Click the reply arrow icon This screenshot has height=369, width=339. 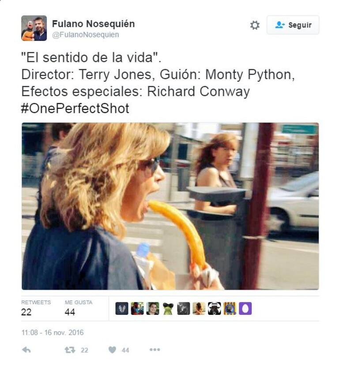click(x=26, y=350)
